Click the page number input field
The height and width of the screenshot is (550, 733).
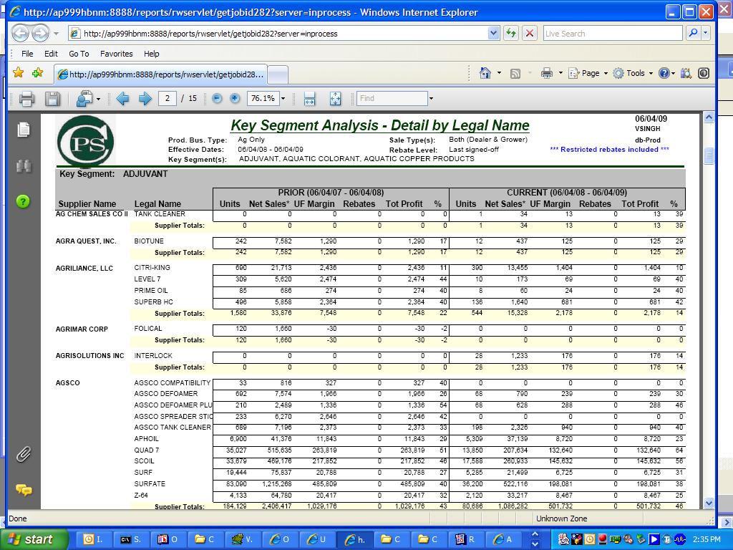tap(168, 99)
